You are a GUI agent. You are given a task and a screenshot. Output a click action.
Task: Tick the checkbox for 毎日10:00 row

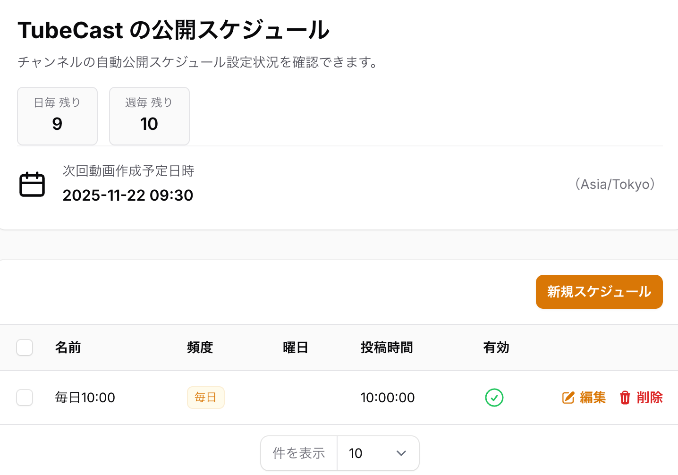tap(25, 398)
